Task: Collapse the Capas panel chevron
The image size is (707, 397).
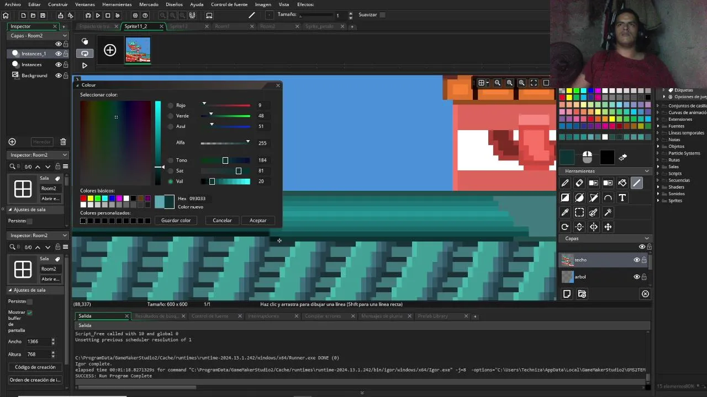Action: [x=647, y=239]
